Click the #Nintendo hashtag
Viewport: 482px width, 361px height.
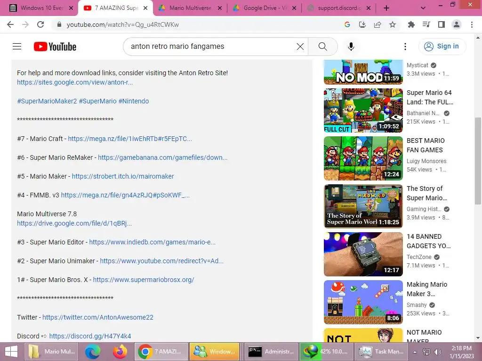[x=134, y=101]
